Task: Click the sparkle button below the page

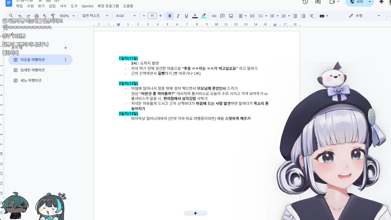Action: [195, 213]
